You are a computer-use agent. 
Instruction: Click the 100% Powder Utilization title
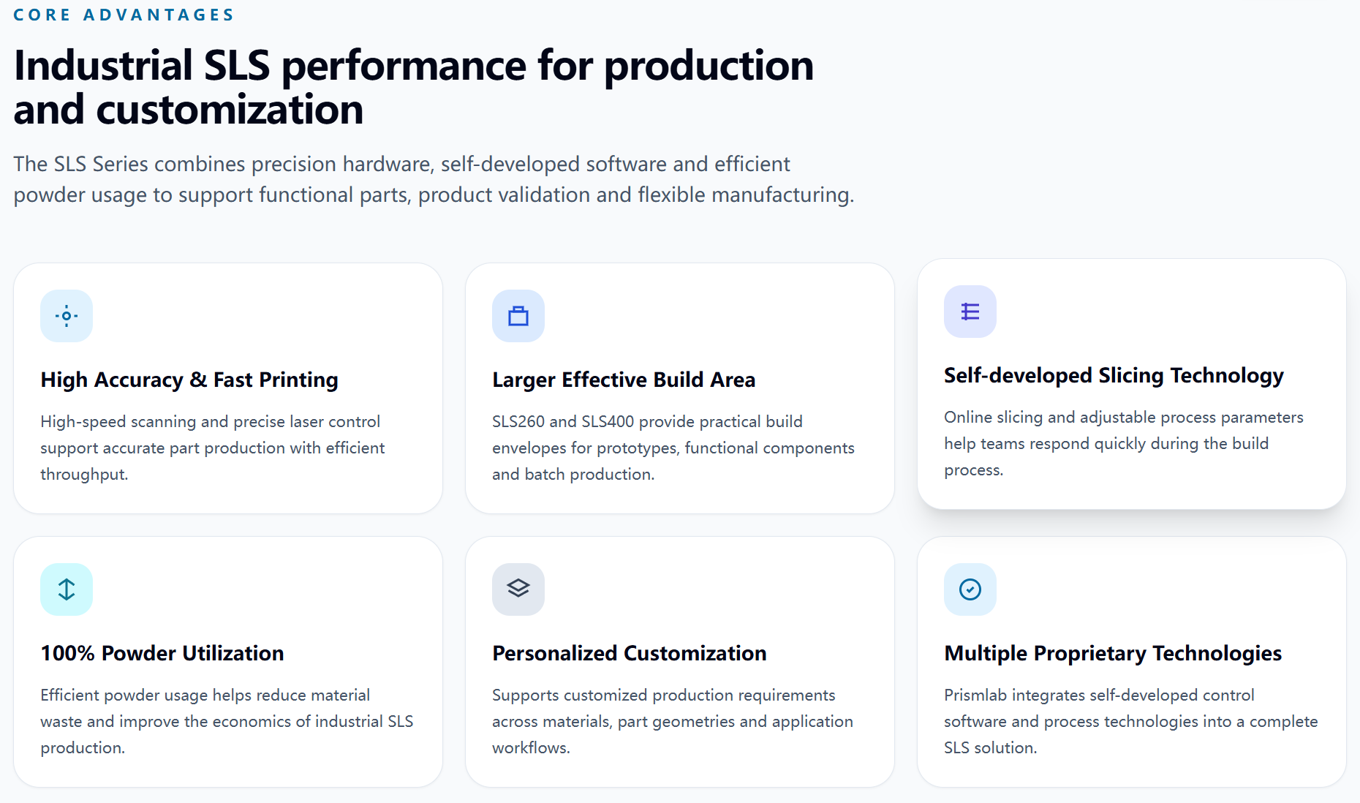click(x=162, y=653)
